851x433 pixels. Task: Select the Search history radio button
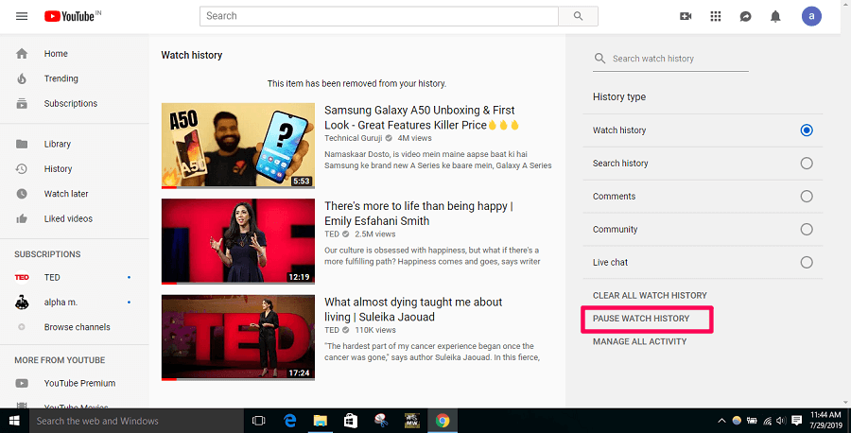click(x=806, y=164)
